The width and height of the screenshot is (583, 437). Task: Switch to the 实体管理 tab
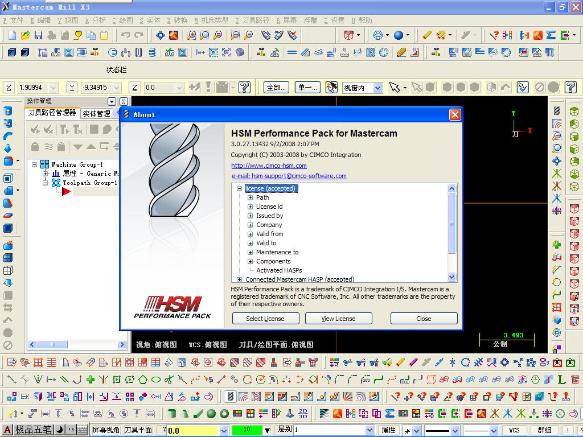tap(96, 113)
